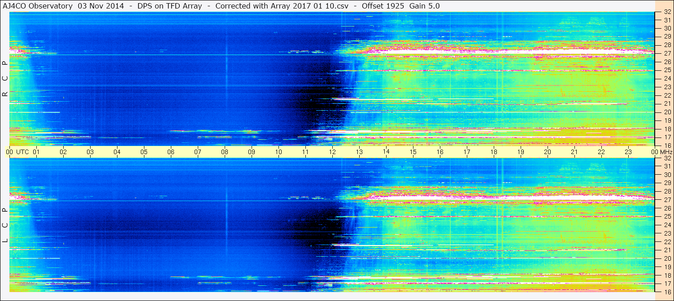This screenshot has height=301, width=674.
Task: Click the 18 MHz tick label on the RCP panel
Action: point(667,129)
